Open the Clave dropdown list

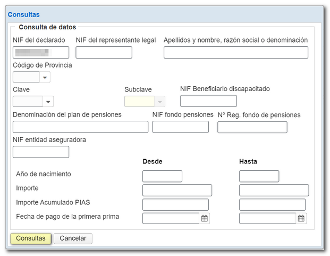coord(48,102)
